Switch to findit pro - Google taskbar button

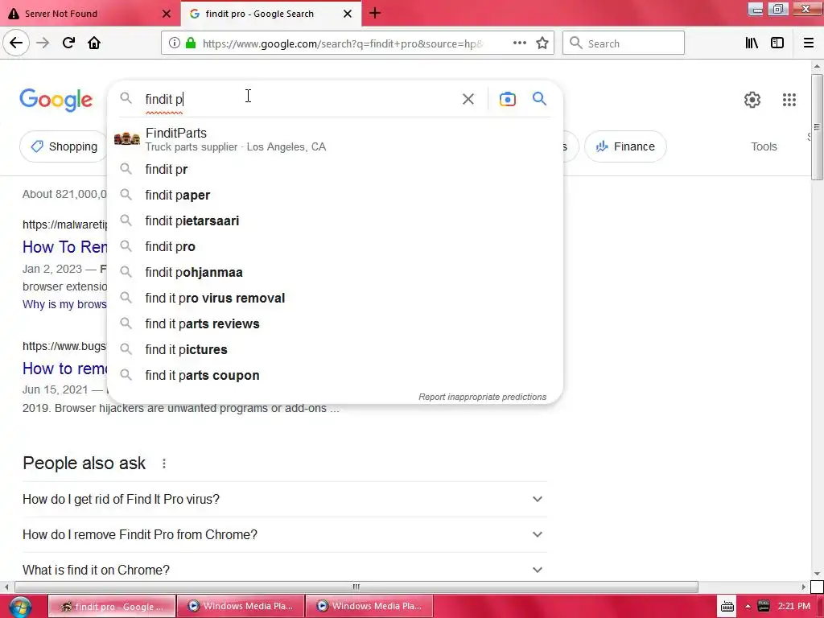(x=112, y=607)
